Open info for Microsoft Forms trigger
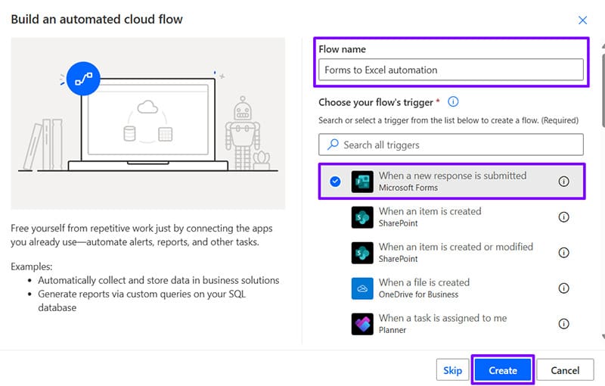Screen dimensions: 605x386 (x=563, y=182)
